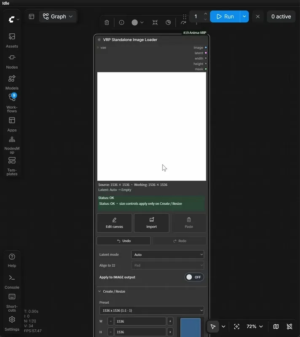The image size is (300, 337).
Task: Open the Workflows panel
Action: point(12,103)
